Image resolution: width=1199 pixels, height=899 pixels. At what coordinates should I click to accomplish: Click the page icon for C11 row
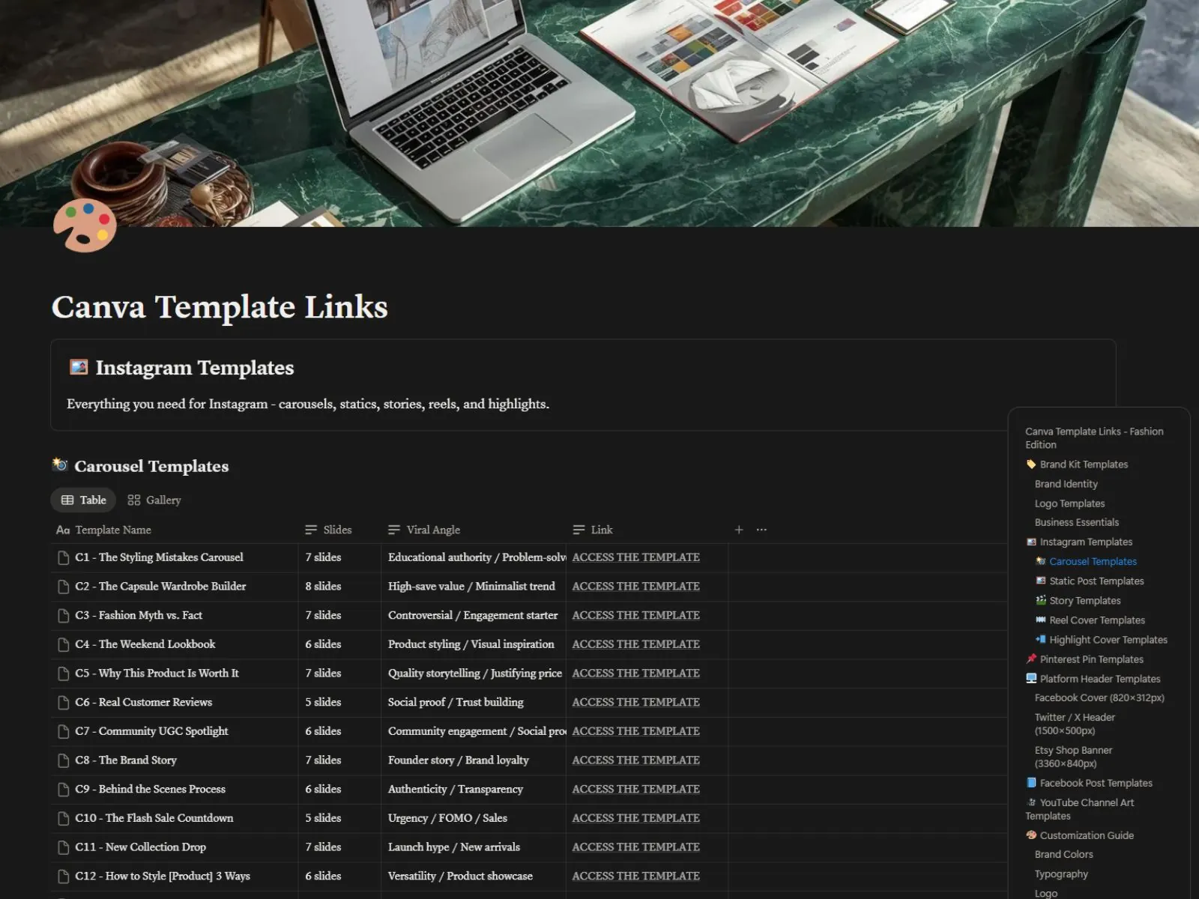[x=64, y=847]
